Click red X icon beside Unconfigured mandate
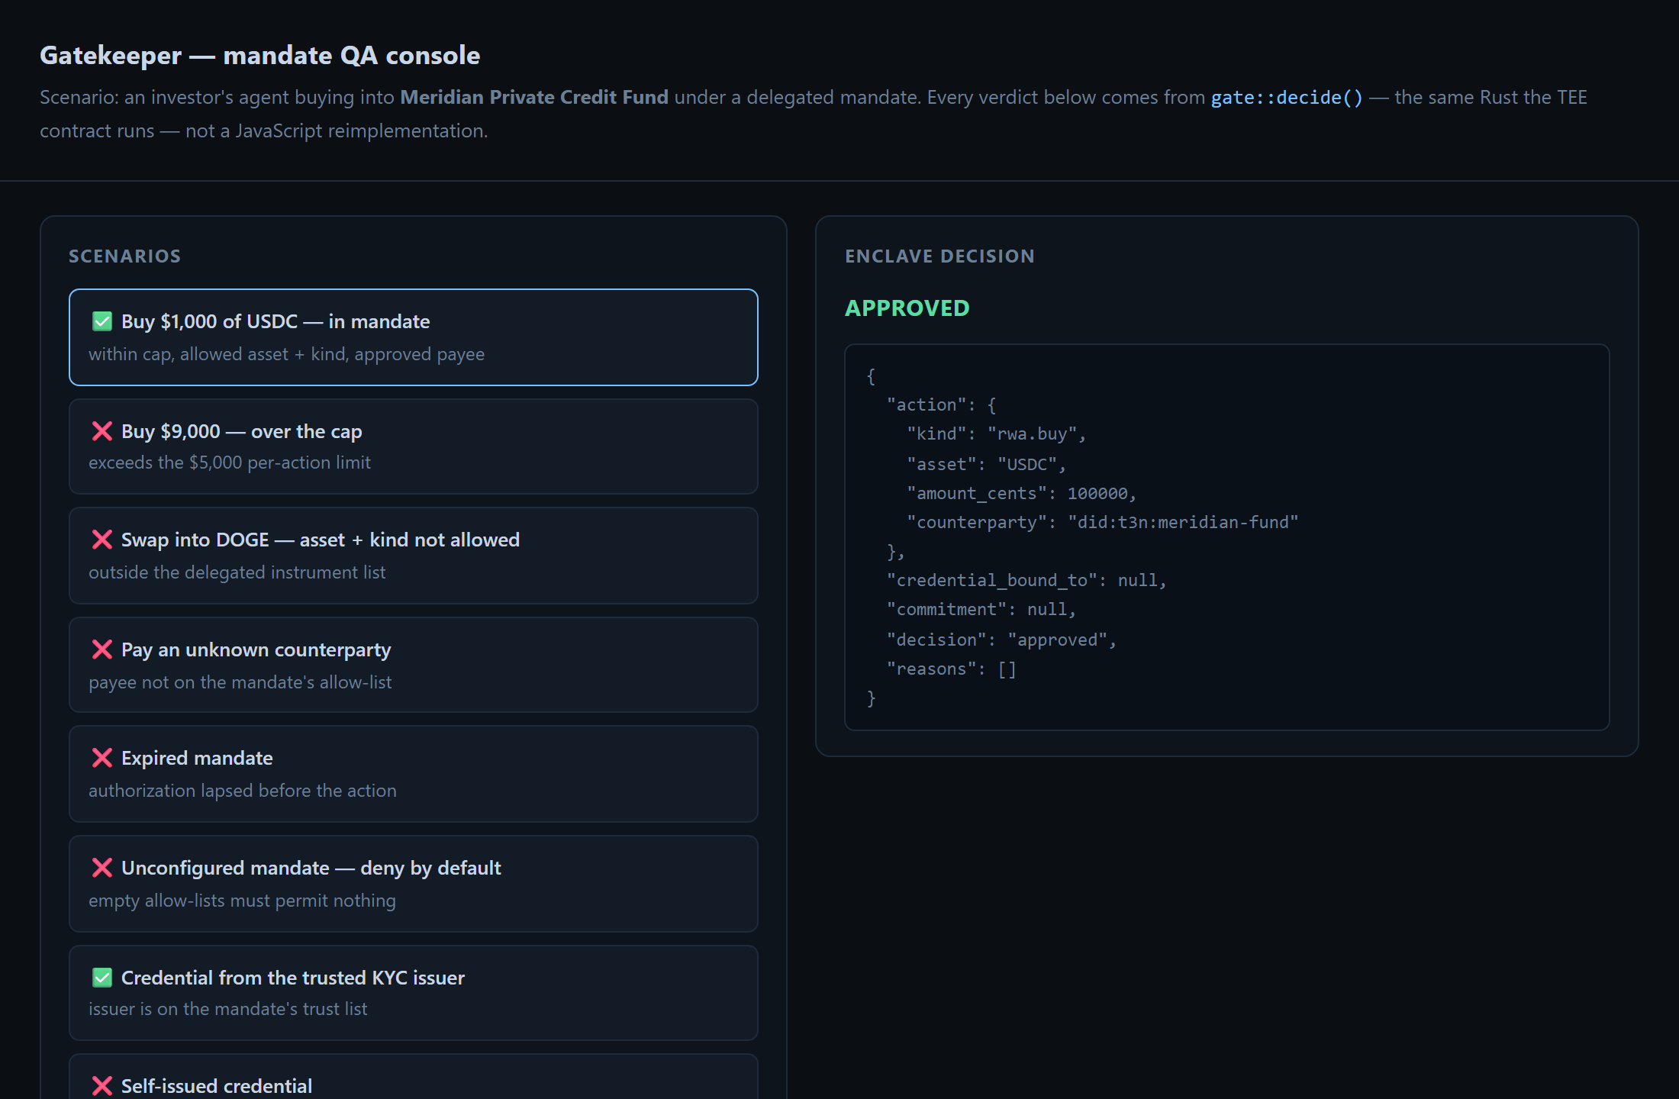The image size is (1679, 1099). pos(102,868)
